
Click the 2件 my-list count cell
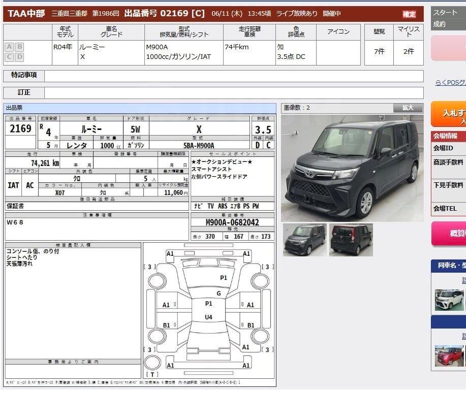point(409,52)
